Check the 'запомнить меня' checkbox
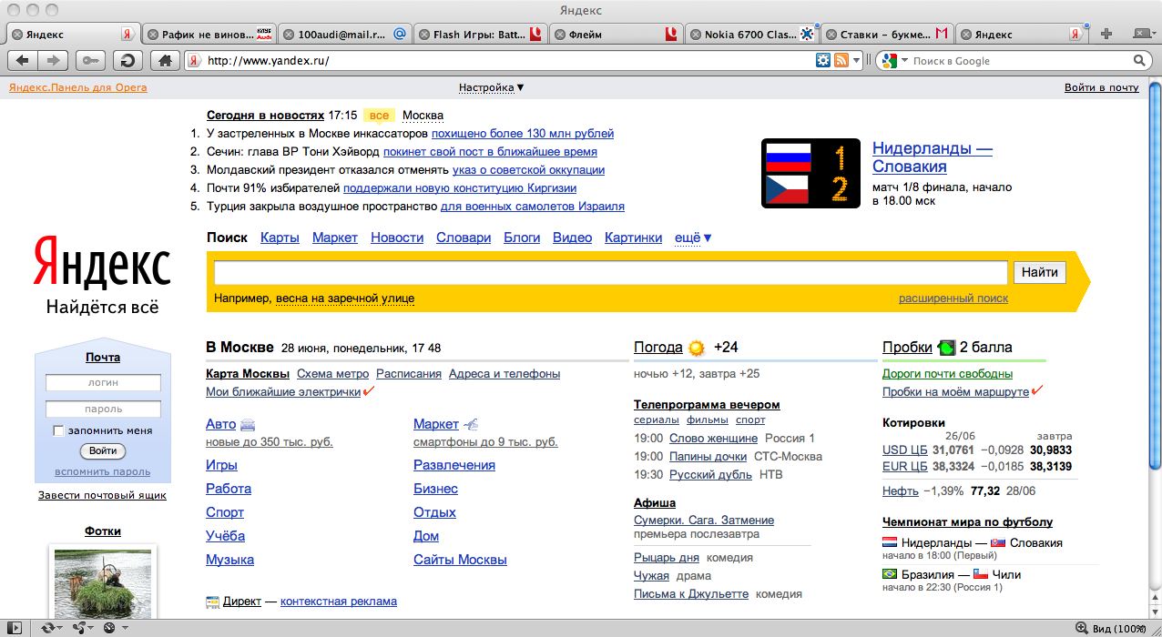The width and height of the screenshot is (1162, 637). point(59,430)
